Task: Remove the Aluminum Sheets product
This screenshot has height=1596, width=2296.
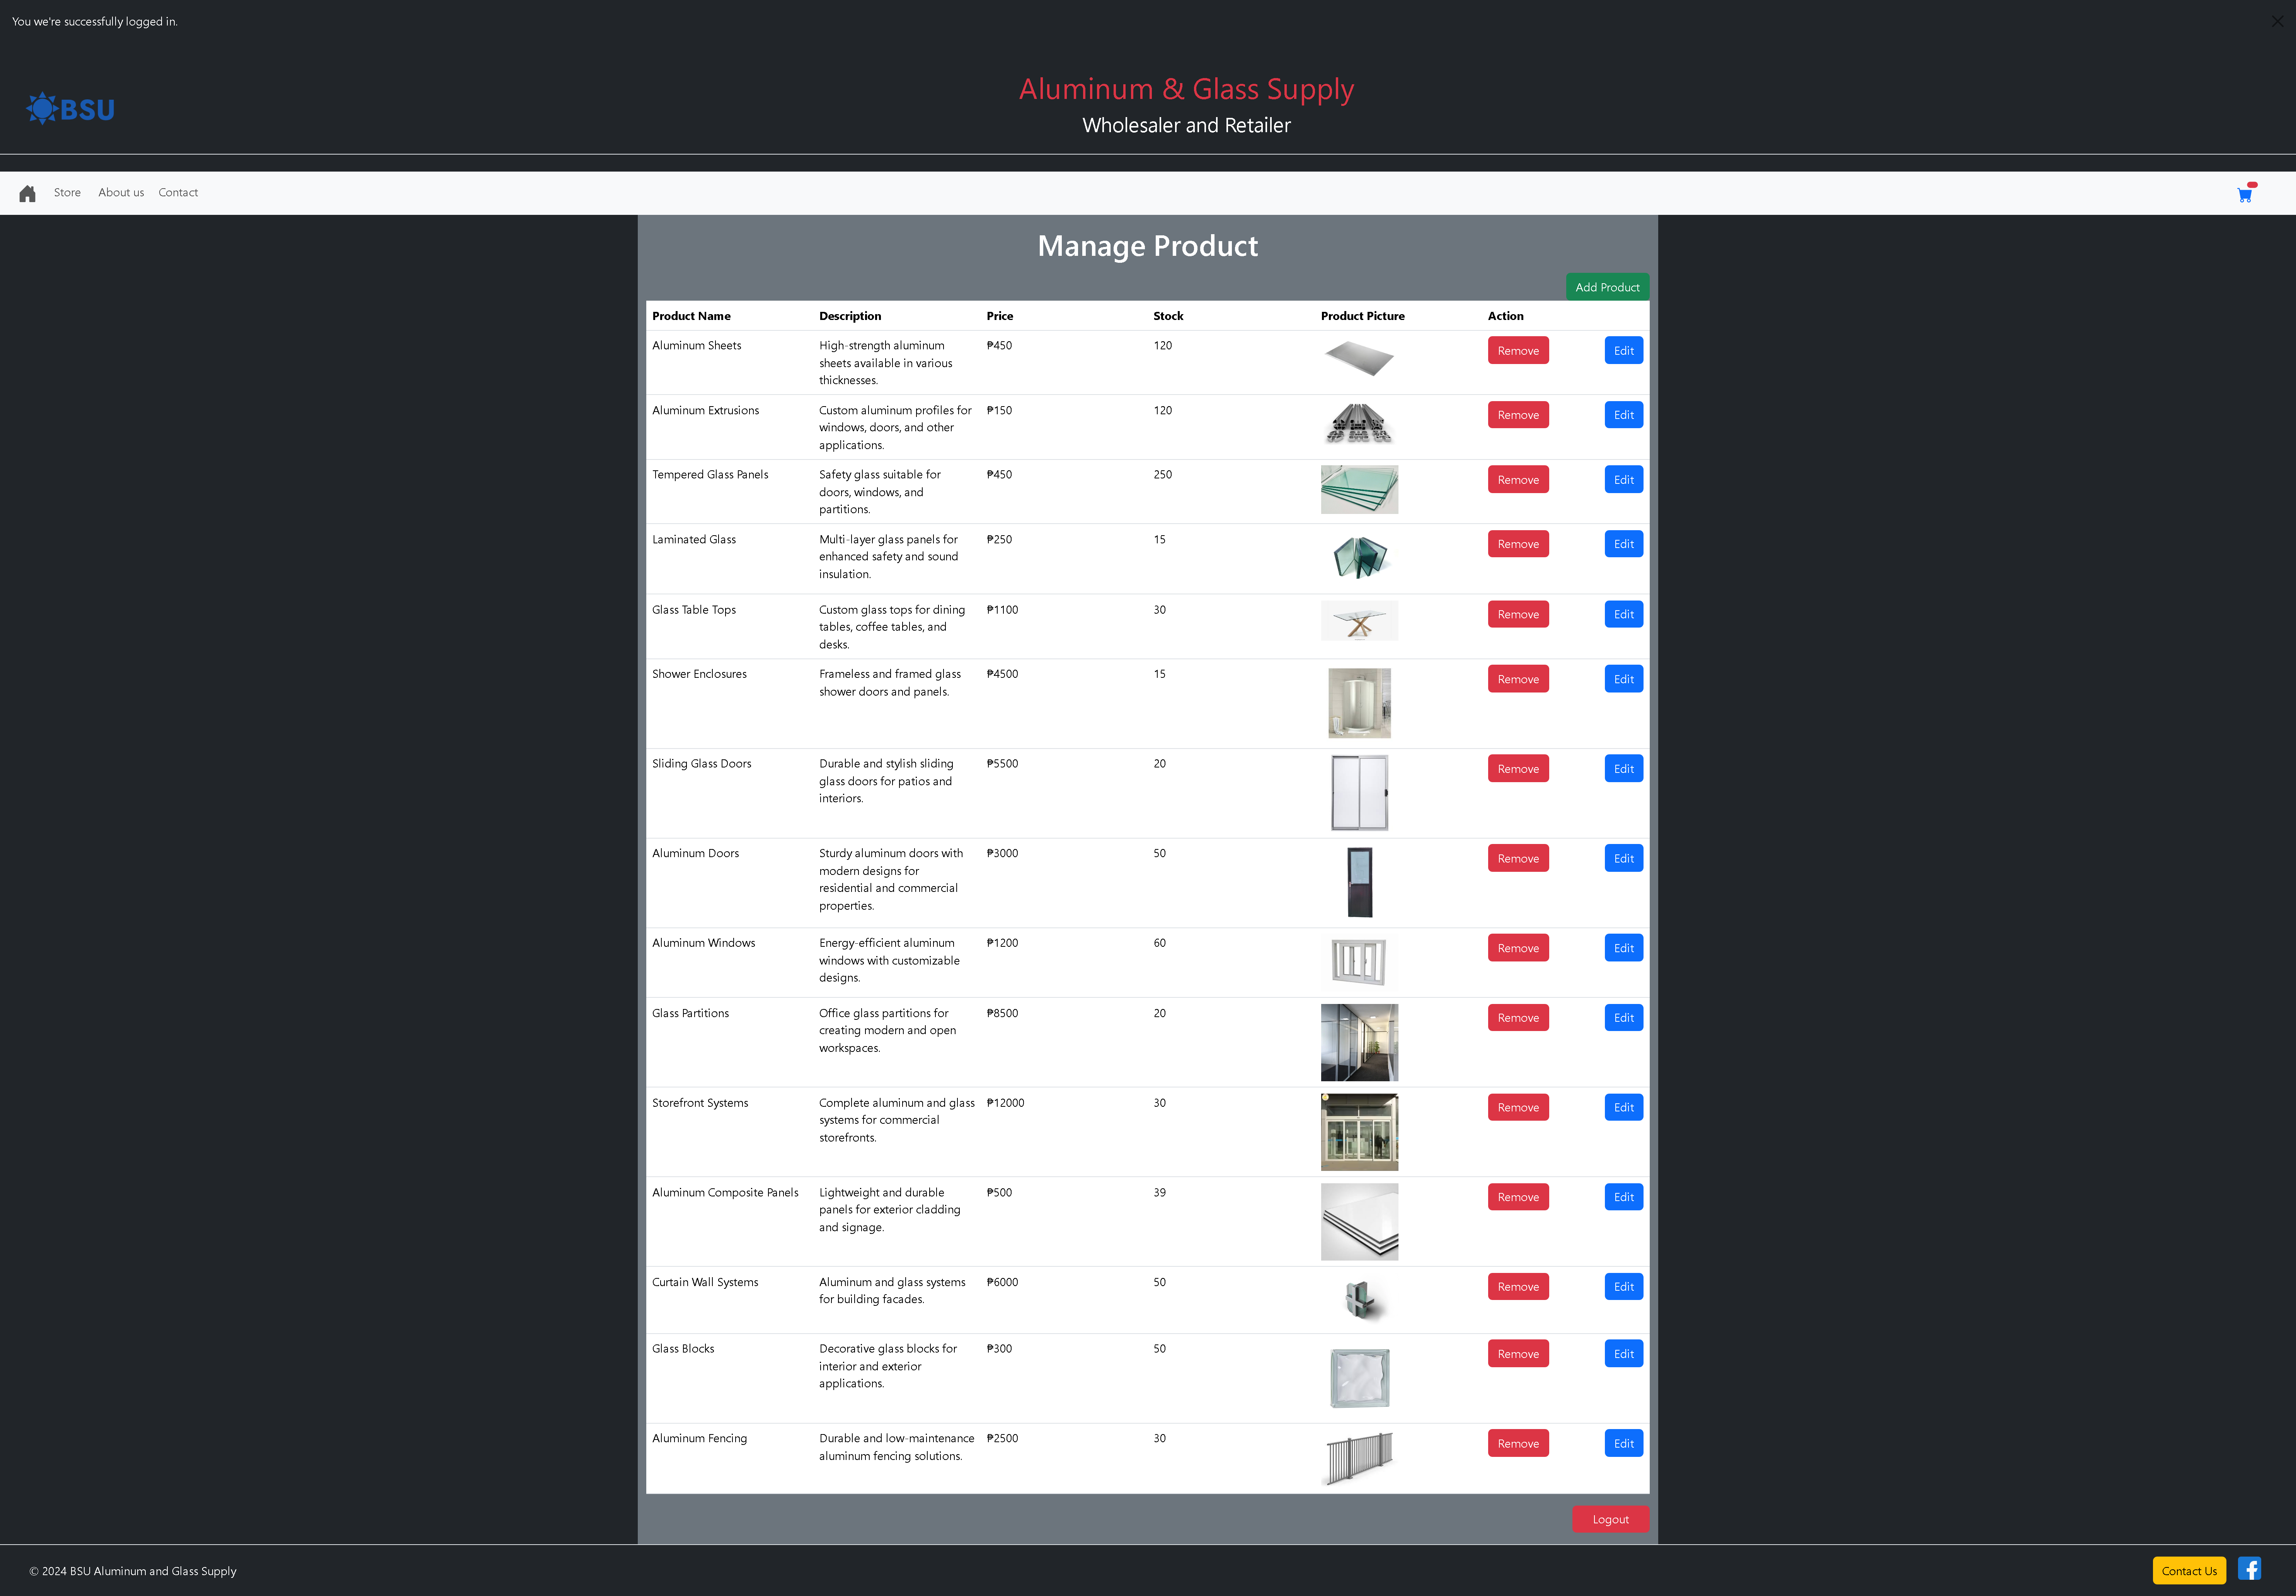Action: click(1518, 350)
